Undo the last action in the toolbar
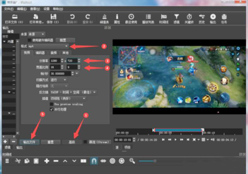The height and width of the screenshot is (174, 248). click(72, 19)
